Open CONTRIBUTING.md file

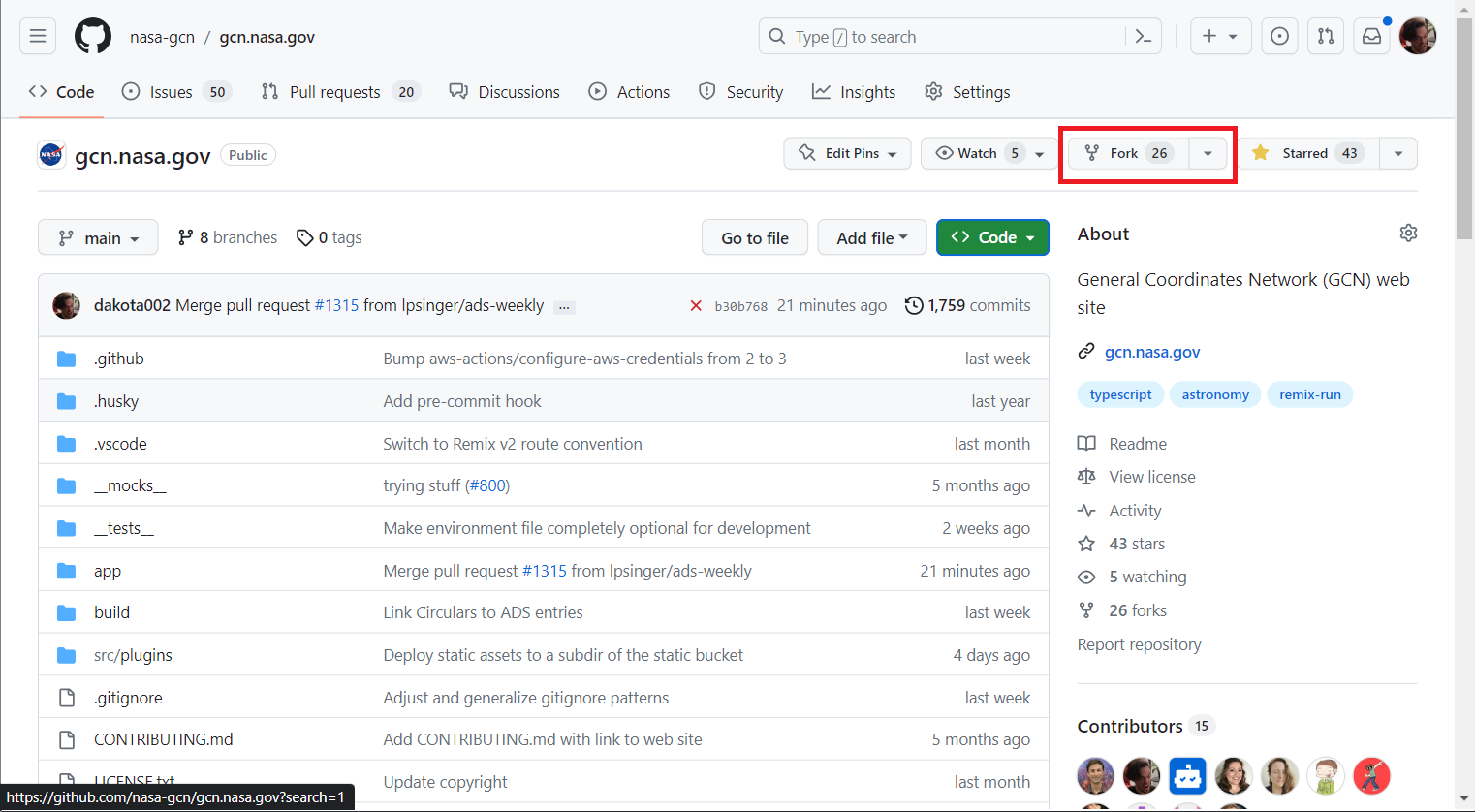[163, 739]
